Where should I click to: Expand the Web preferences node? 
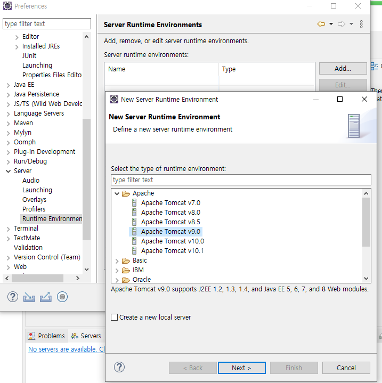(9, 267)
